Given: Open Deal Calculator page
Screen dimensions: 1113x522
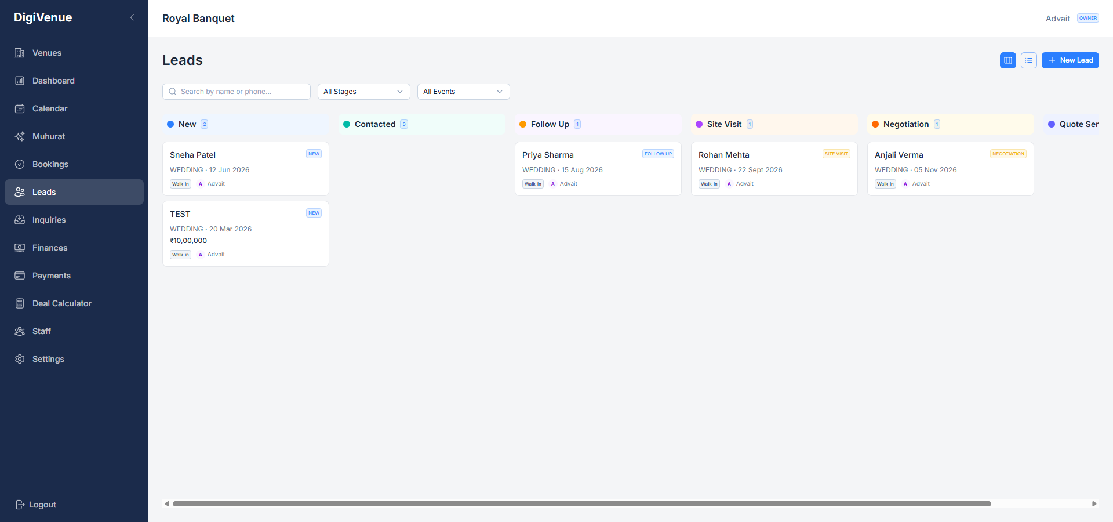Looking at the screenshot, I should point(74,303).
